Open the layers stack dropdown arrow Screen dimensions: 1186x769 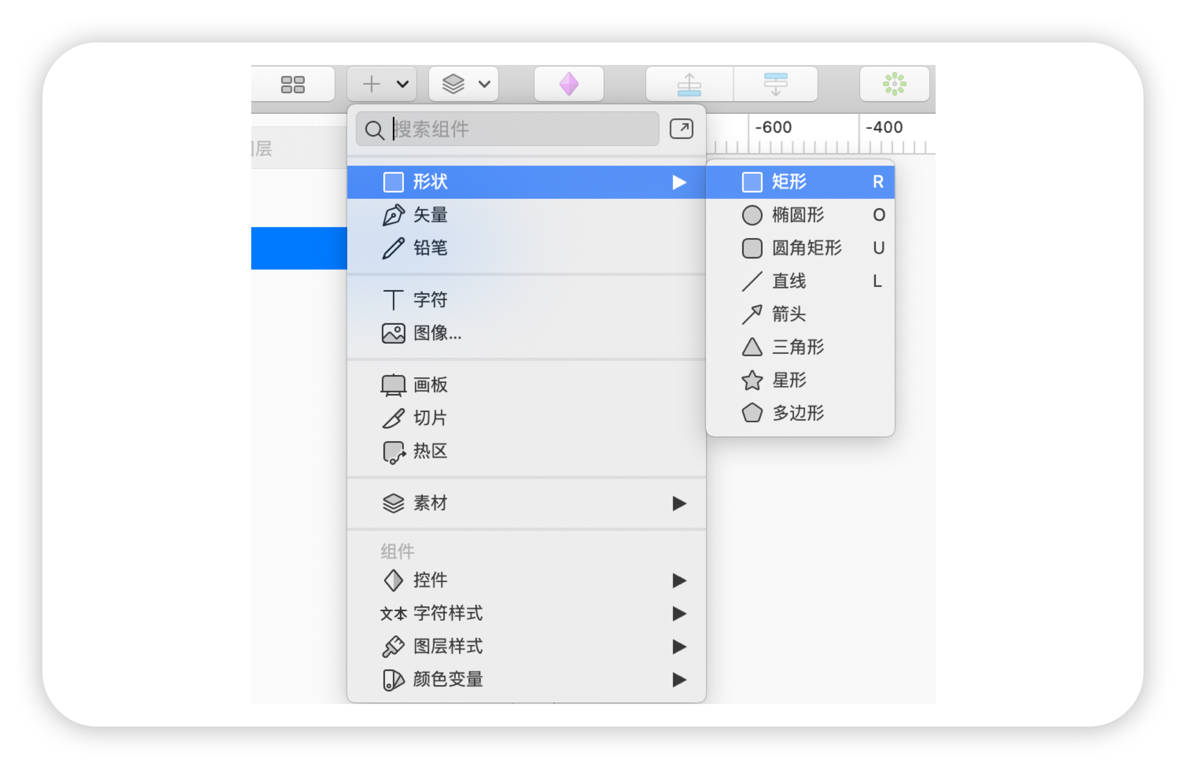484,84
